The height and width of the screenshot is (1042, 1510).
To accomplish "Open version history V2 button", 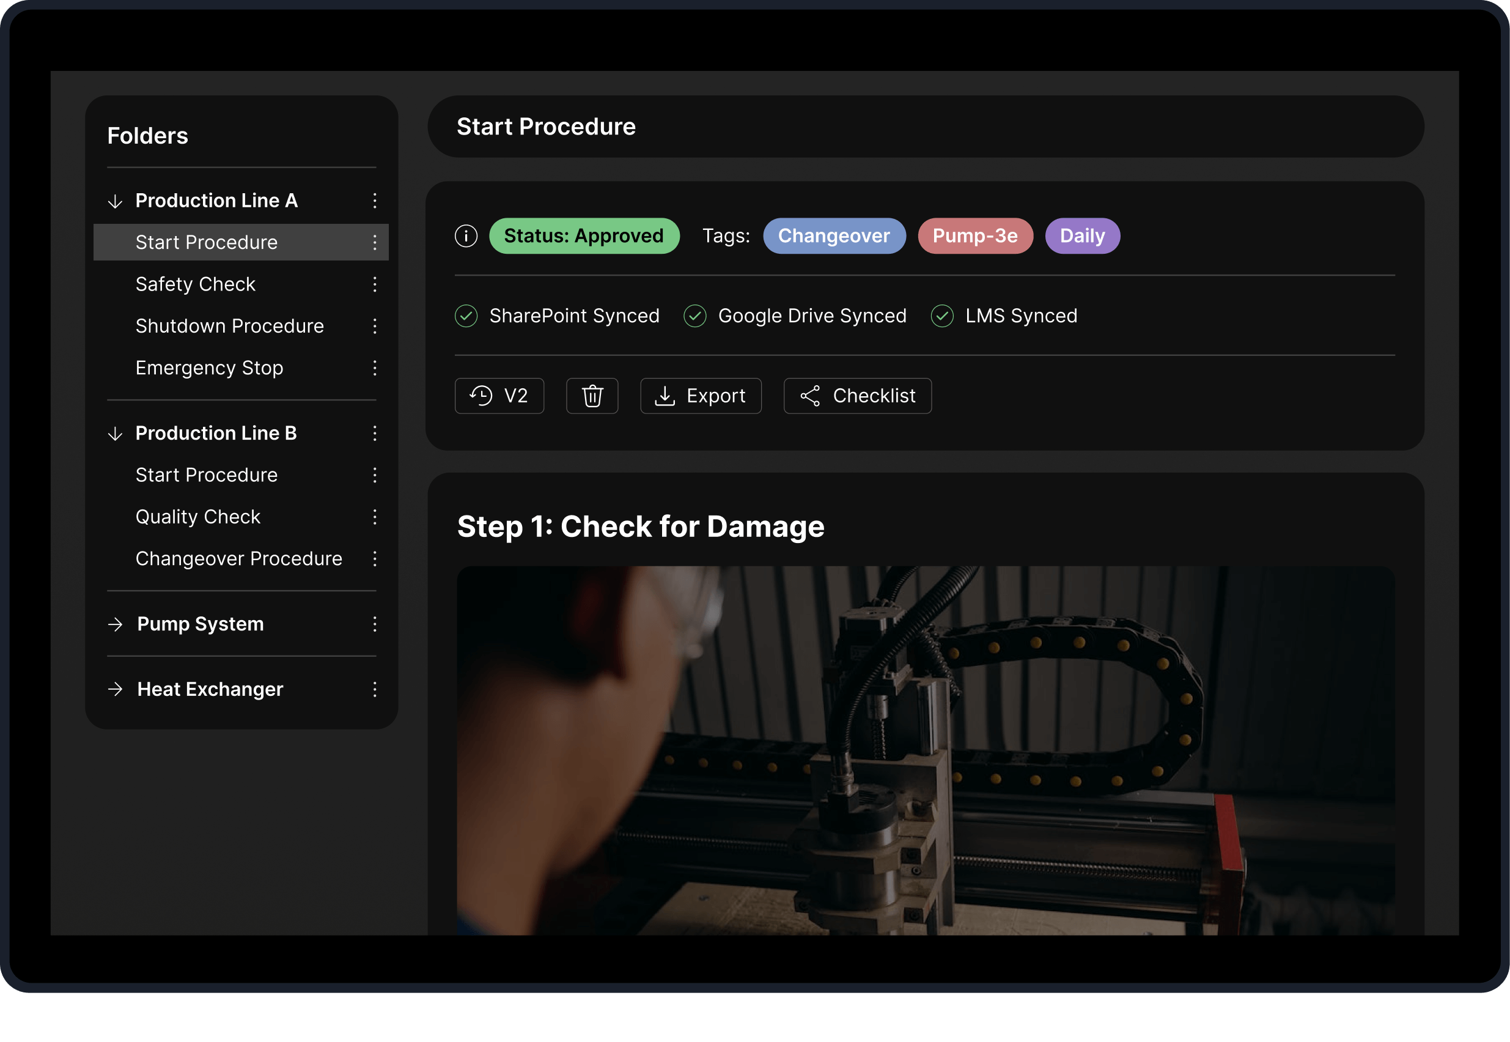I will (x=499, y=396).
